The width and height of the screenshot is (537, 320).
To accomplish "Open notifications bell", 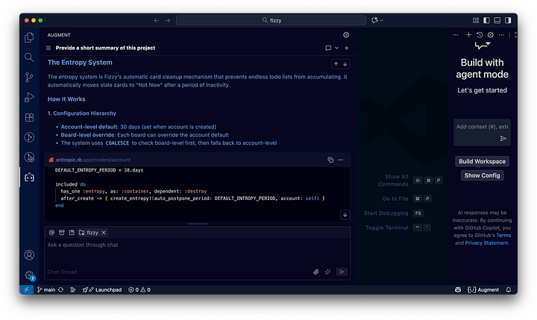I will tap(509, 290).
